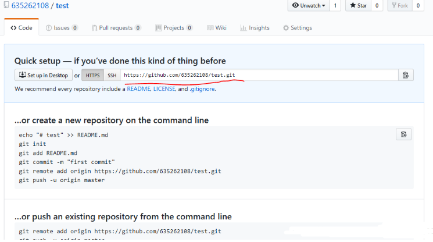Copy the new repository commands via clipboard icon
This screenshot has width=433, height=242.
404,134
